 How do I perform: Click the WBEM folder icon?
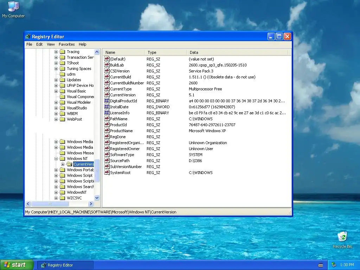pyautogui.click(x=63, y=114)
